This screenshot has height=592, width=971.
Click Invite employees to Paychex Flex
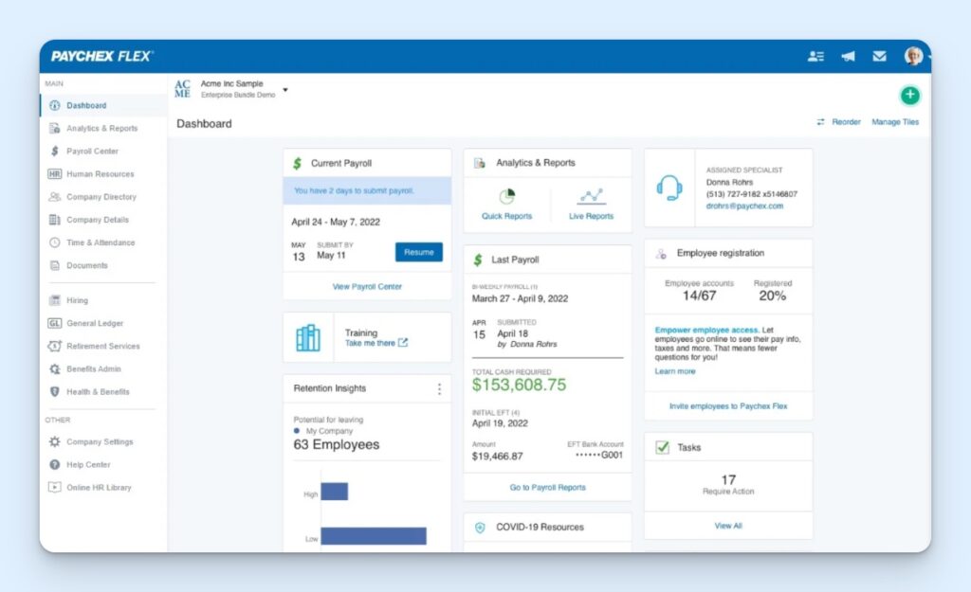click(728, 406)
